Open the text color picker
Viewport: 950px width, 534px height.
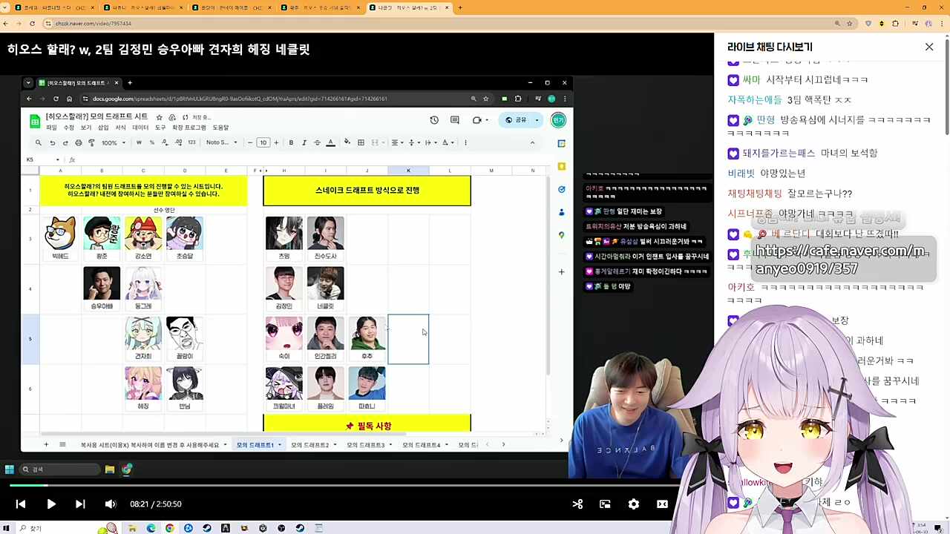pyautogui.click(x=330, y=142)
